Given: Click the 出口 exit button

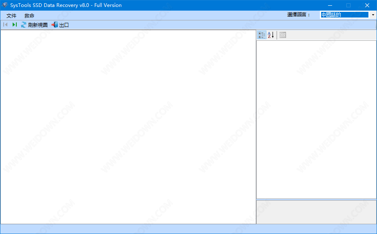Looking at the screenshot, I should click(x=60, y=25).
